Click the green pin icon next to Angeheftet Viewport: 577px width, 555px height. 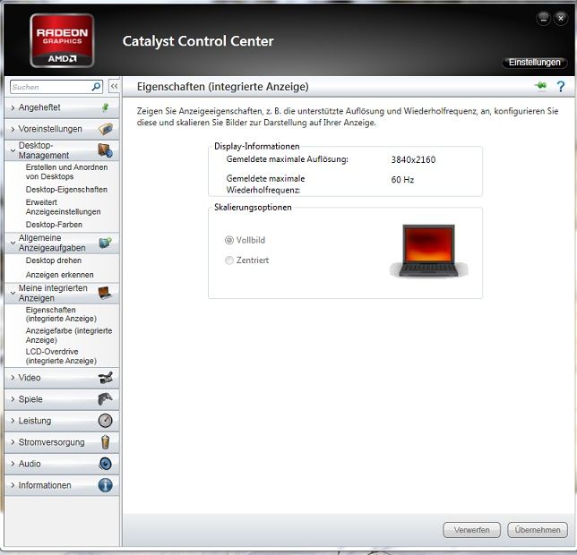(x=105, y=107)
